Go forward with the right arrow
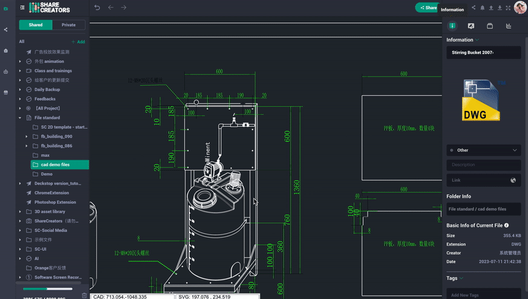528x299 pixels. pos(123,7)
